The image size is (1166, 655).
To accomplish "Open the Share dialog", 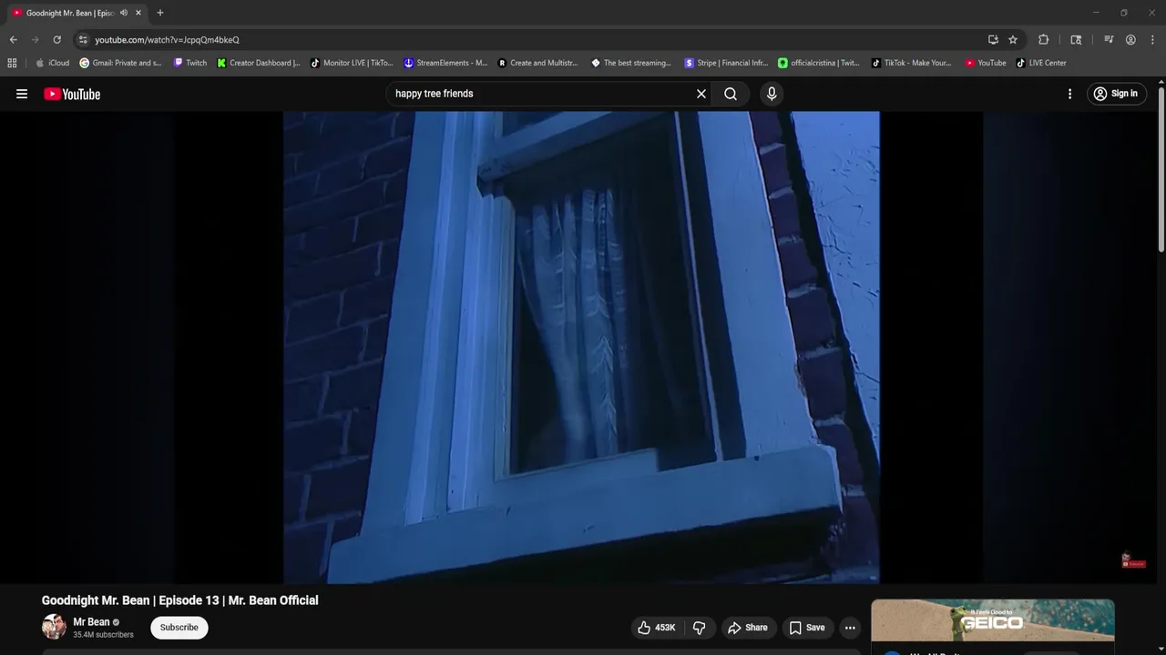I will coord(748,628).
